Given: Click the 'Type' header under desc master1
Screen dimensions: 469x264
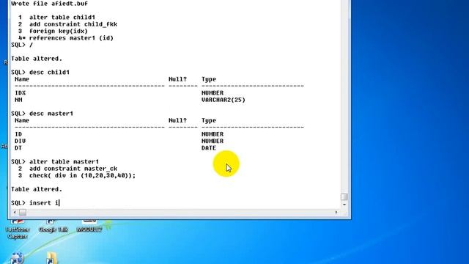Looking at the screenshot, I should click(x=209, y=120).
